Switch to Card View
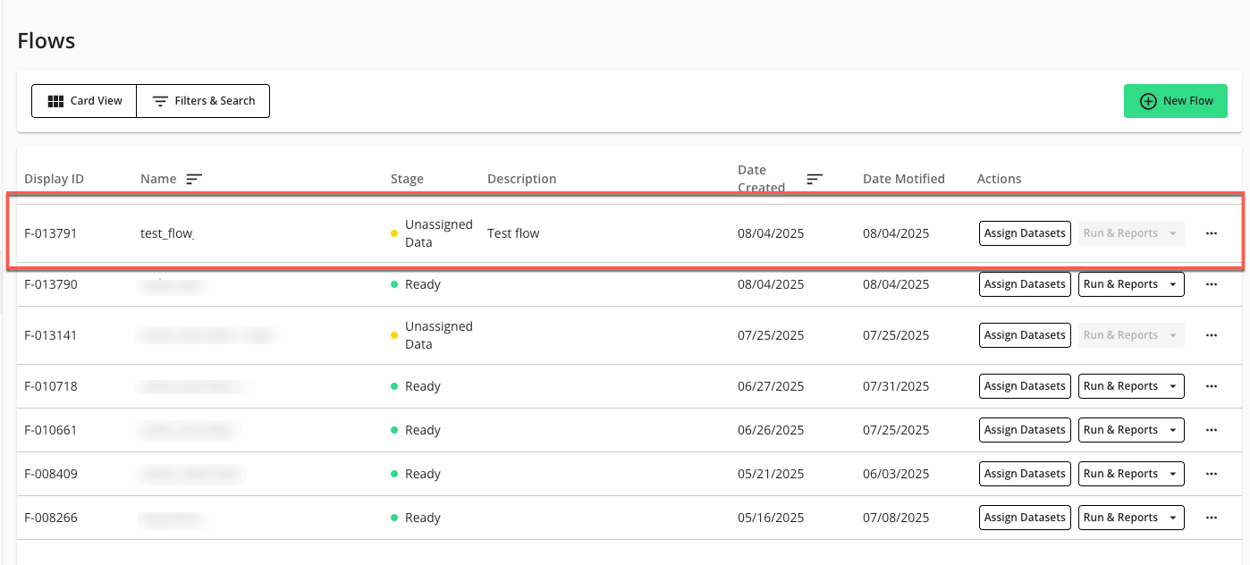1250x565 pixels. pyautogui.click(x=83, y=100)
